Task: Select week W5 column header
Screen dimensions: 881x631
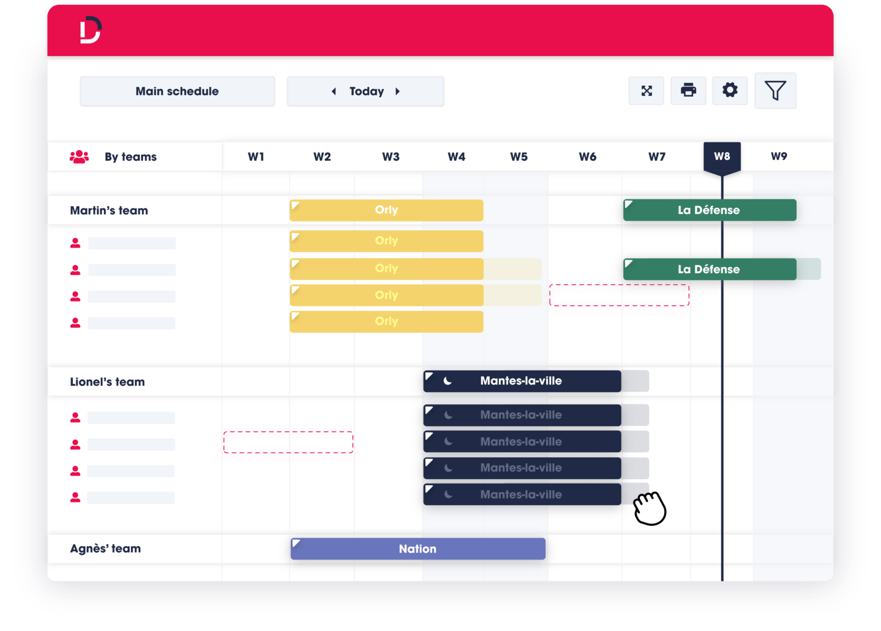Action: (519, 157)
